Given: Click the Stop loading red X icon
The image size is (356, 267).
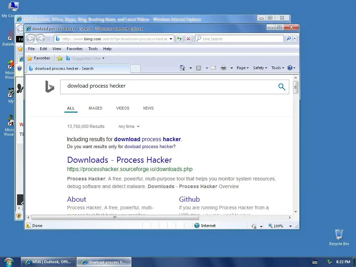Looking at the screenshot, I should [188, 39].
